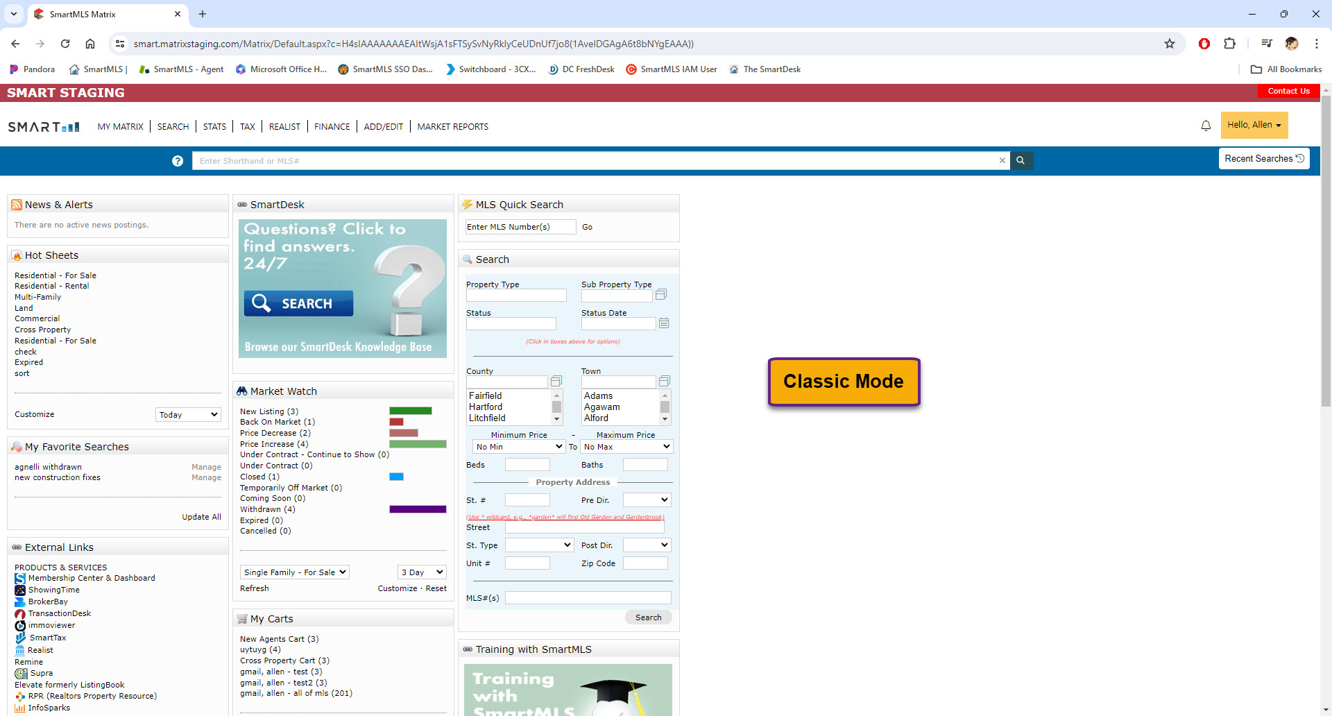This screenshot has height=716, width=1332.
Task: Open the Market Watch 3 Day dropdown
Action: (422, 572)
